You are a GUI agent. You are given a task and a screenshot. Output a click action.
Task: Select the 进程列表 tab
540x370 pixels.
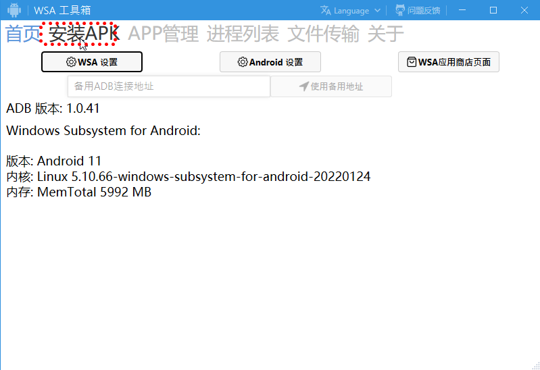coord(243,34)
